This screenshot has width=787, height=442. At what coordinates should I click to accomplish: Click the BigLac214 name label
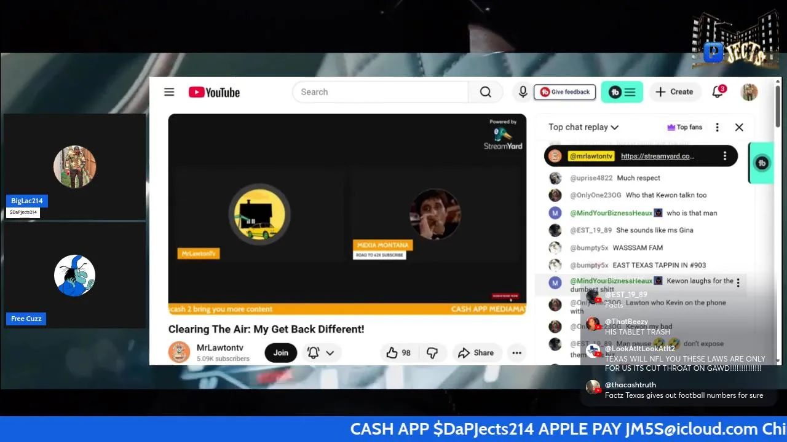tap(26, 201)
